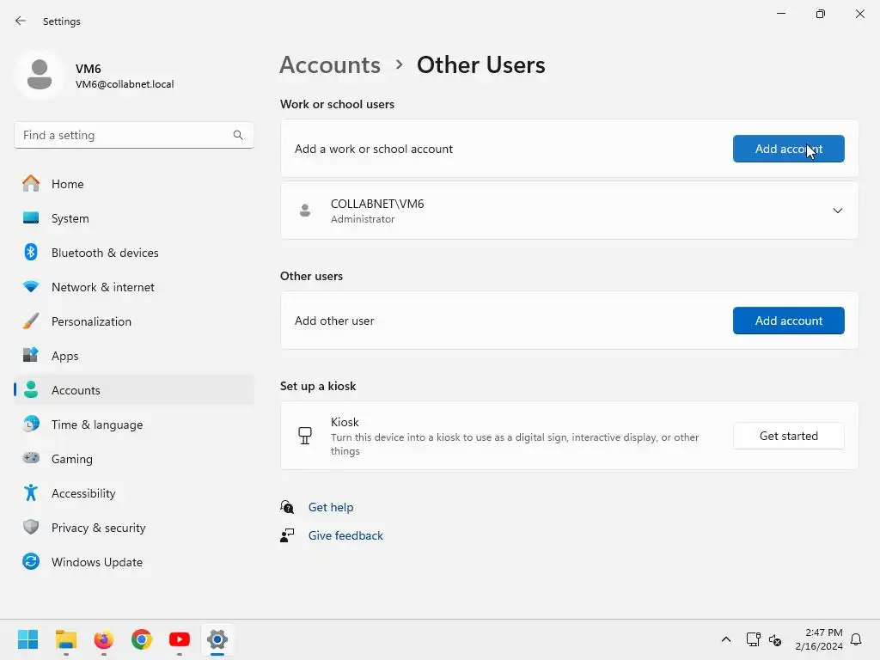Open Time & language section
This screenshot has height=660, width=880.
tap(97, 425)
